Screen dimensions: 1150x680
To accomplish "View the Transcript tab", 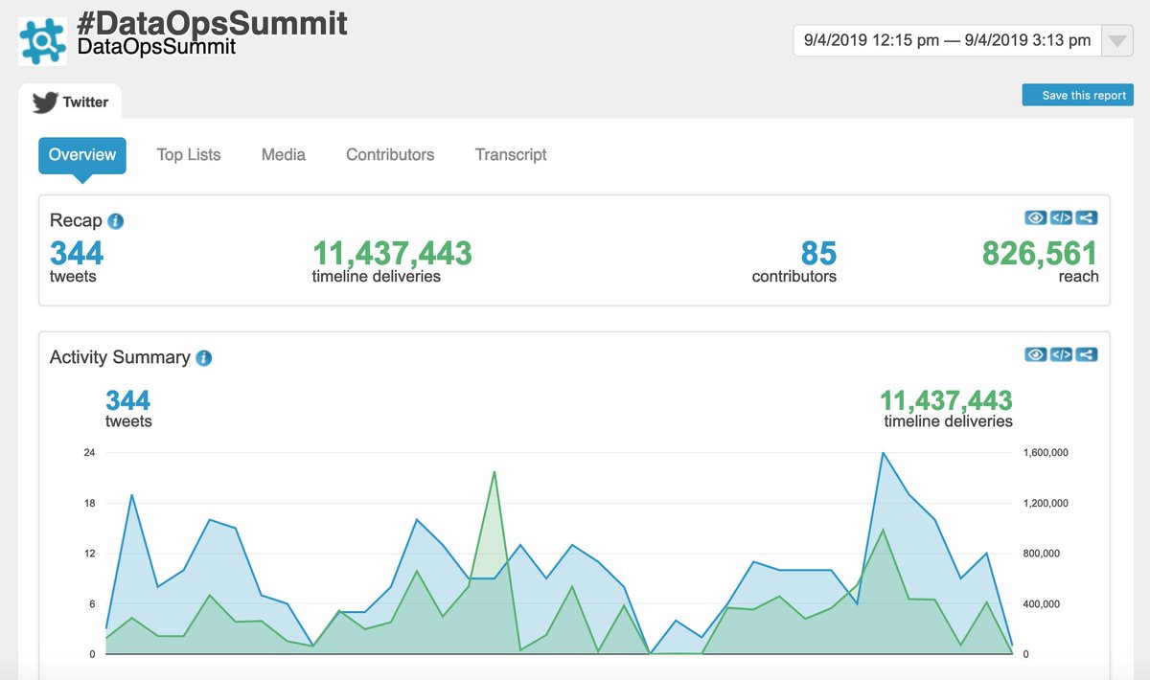I will [511, 154].
